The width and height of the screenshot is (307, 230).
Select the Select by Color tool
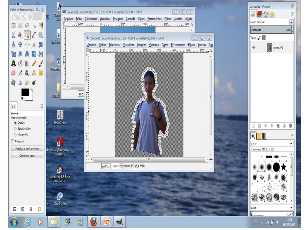coord(41,26)
